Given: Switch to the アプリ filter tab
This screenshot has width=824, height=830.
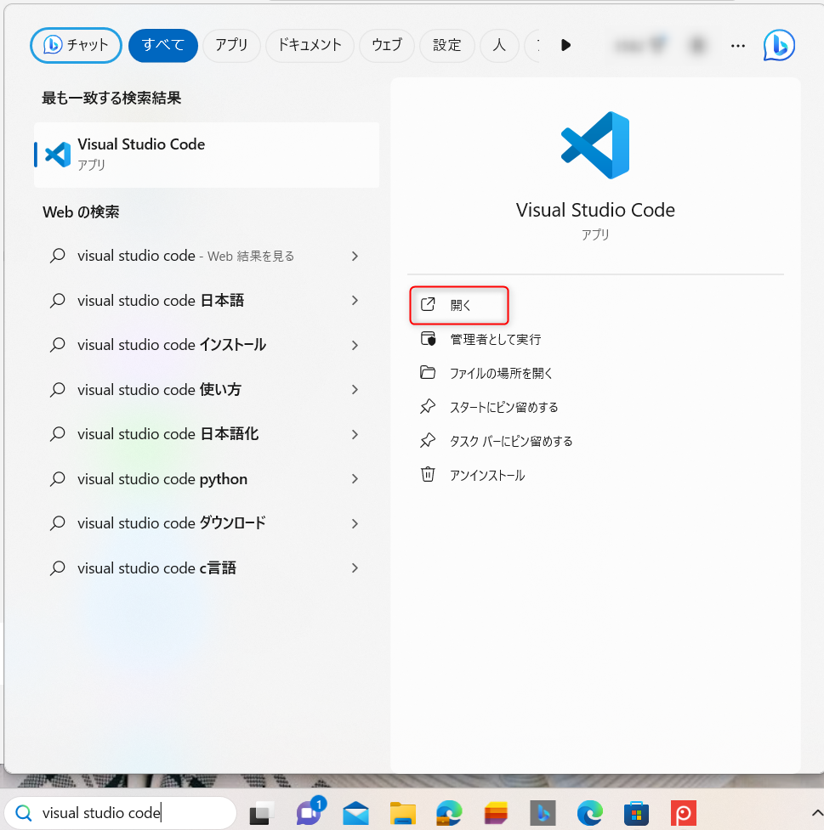Looking at the screenshot, I should (230, 46).
